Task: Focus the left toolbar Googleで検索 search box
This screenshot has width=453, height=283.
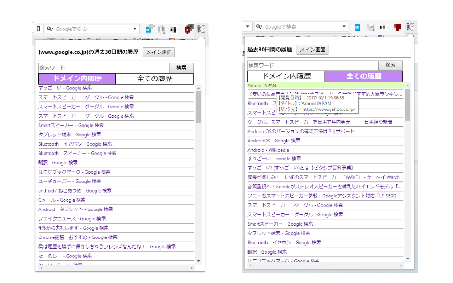Action: (x=93, y=29)
